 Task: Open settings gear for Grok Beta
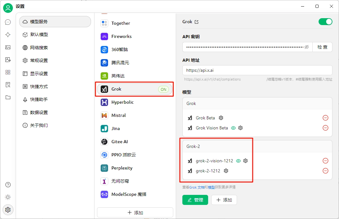tap(221, 118)
